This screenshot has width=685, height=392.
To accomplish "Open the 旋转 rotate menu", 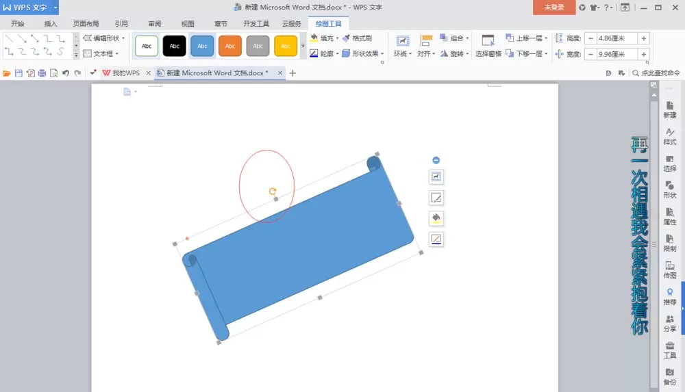I will (454, 53).
